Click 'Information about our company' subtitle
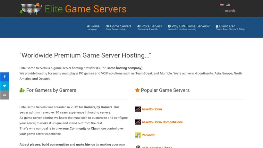Viewport: 263px width, 148px height. click(182, 29)
